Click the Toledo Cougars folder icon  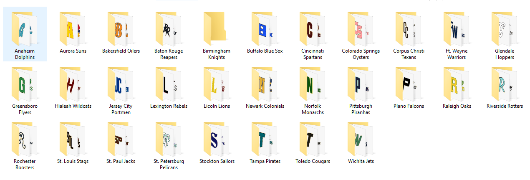coord(313,139)
